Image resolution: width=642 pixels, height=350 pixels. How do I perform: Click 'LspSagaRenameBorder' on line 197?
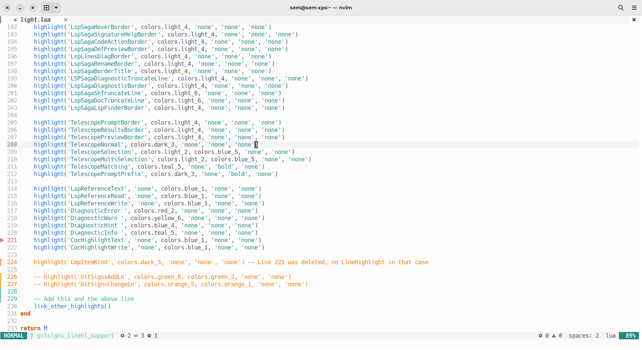point(102,64)
